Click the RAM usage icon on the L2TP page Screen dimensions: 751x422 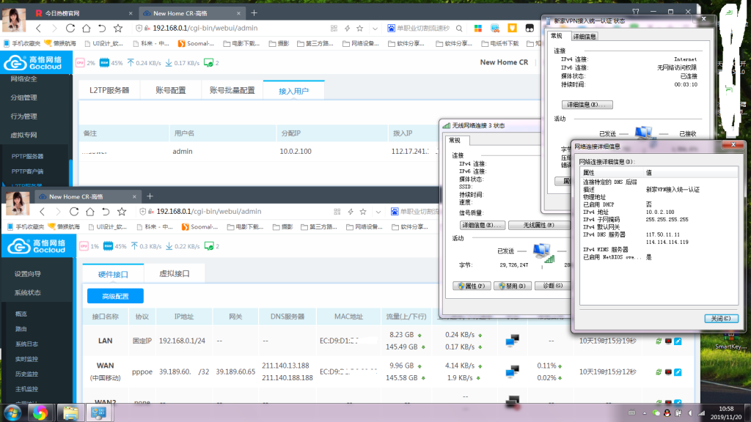104,63
